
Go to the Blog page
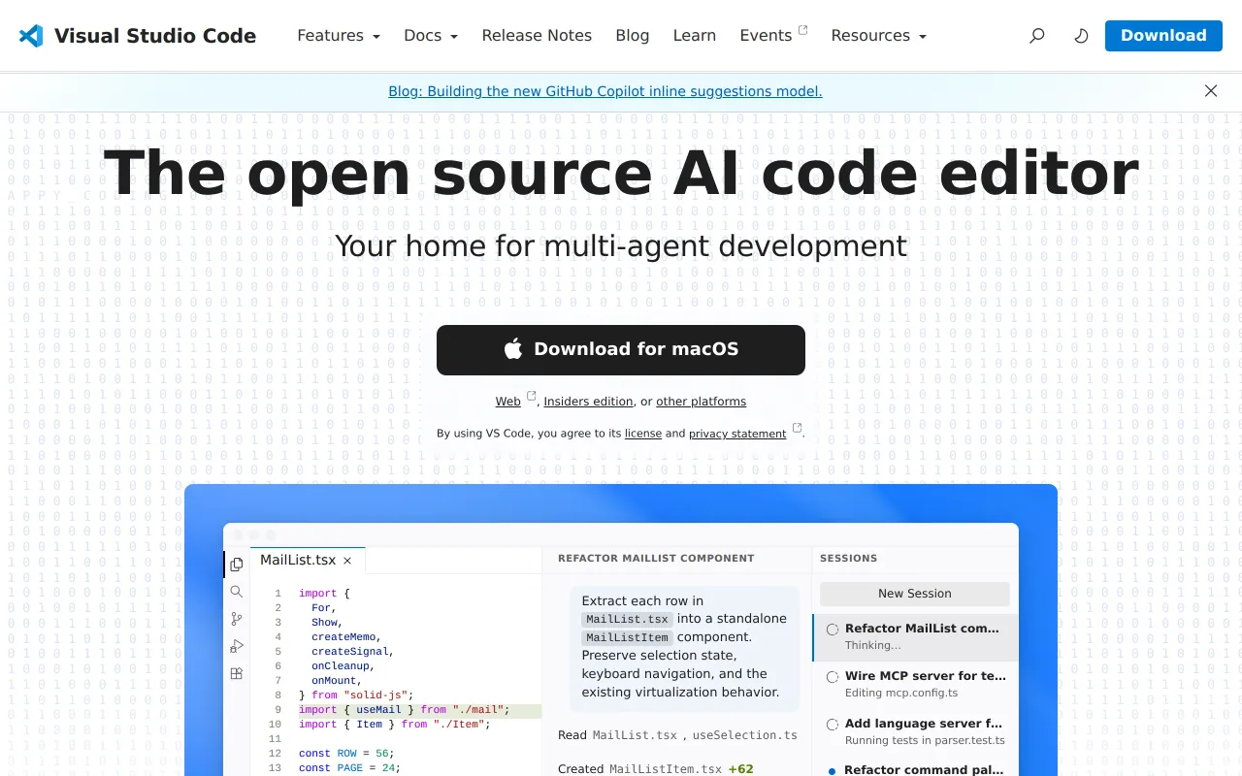[x=633, y=36]
